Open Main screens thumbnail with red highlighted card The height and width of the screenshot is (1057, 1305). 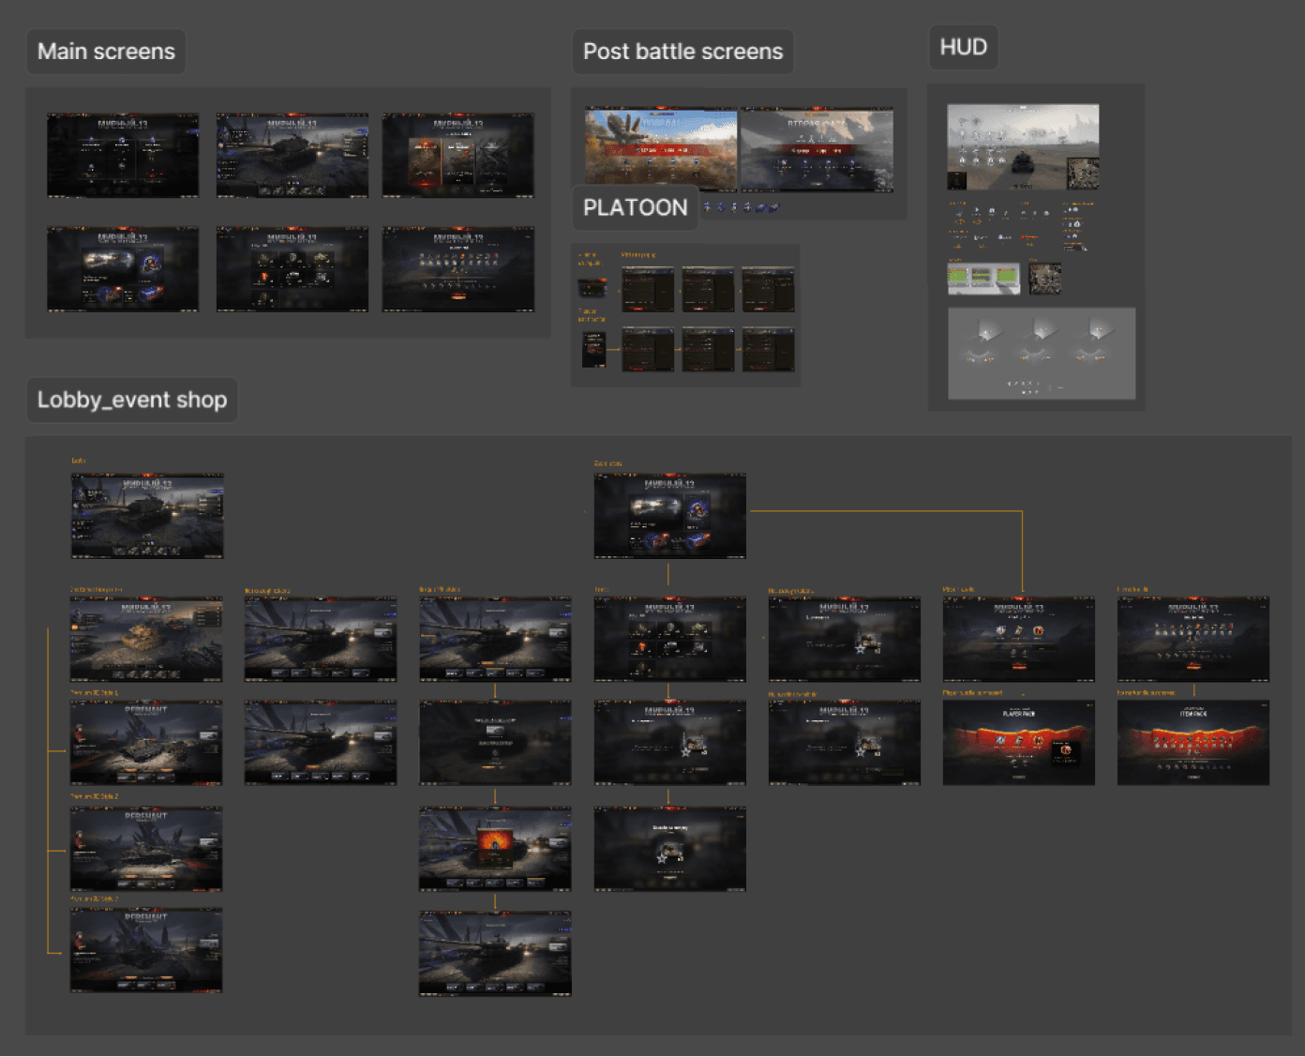point(458,156)
